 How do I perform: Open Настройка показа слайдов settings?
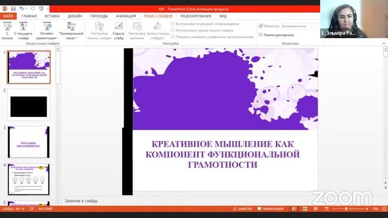point(99,31)
